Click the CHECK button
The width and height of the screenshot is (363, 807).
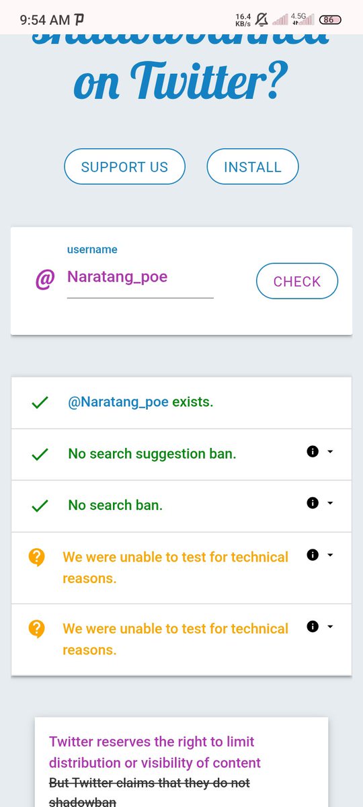[297, 281]
